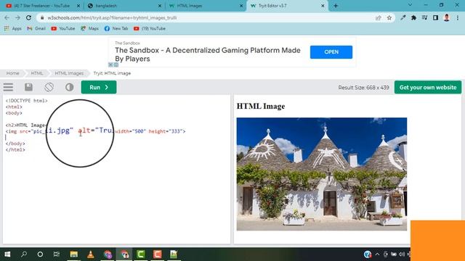
Task: Go to HTML breadcrumb
Action: (37, 73)
